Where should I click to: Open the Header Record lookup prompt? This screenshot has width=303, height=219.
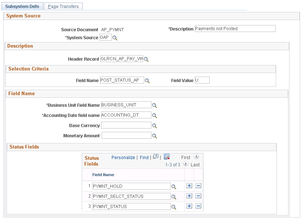(146, 58)
